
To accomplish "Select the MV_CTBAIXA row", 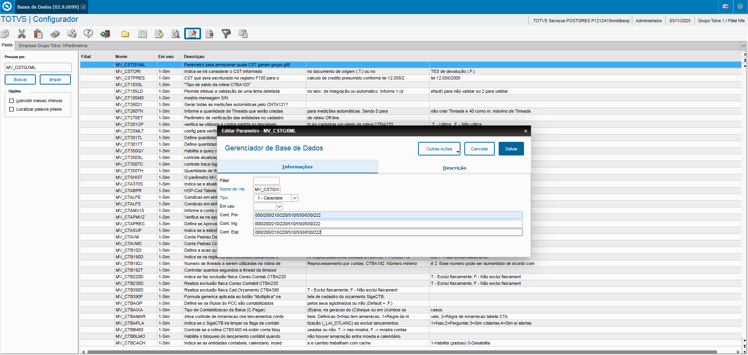I will (411, 310).
